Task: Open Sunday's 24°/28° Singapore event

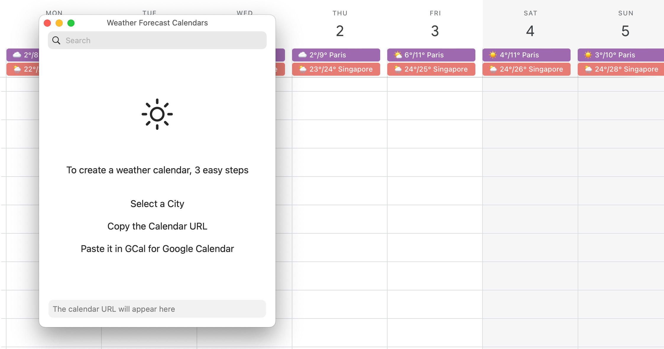Action: pyautogui.click(x=621, y=69)
